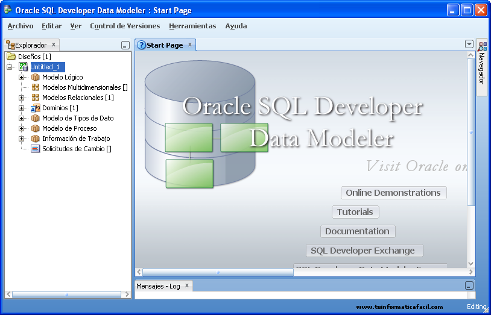
Task: Minimize the Mensajes - Log panel
Action: pyautogui.click(x=469, y=285)
